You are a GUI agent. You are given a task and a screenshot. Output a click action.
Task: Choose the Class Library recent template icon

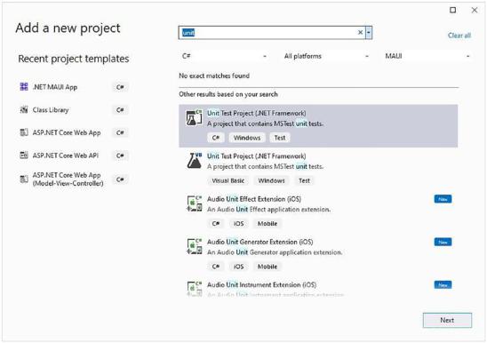pyautogui.click(x=24, y=109)
